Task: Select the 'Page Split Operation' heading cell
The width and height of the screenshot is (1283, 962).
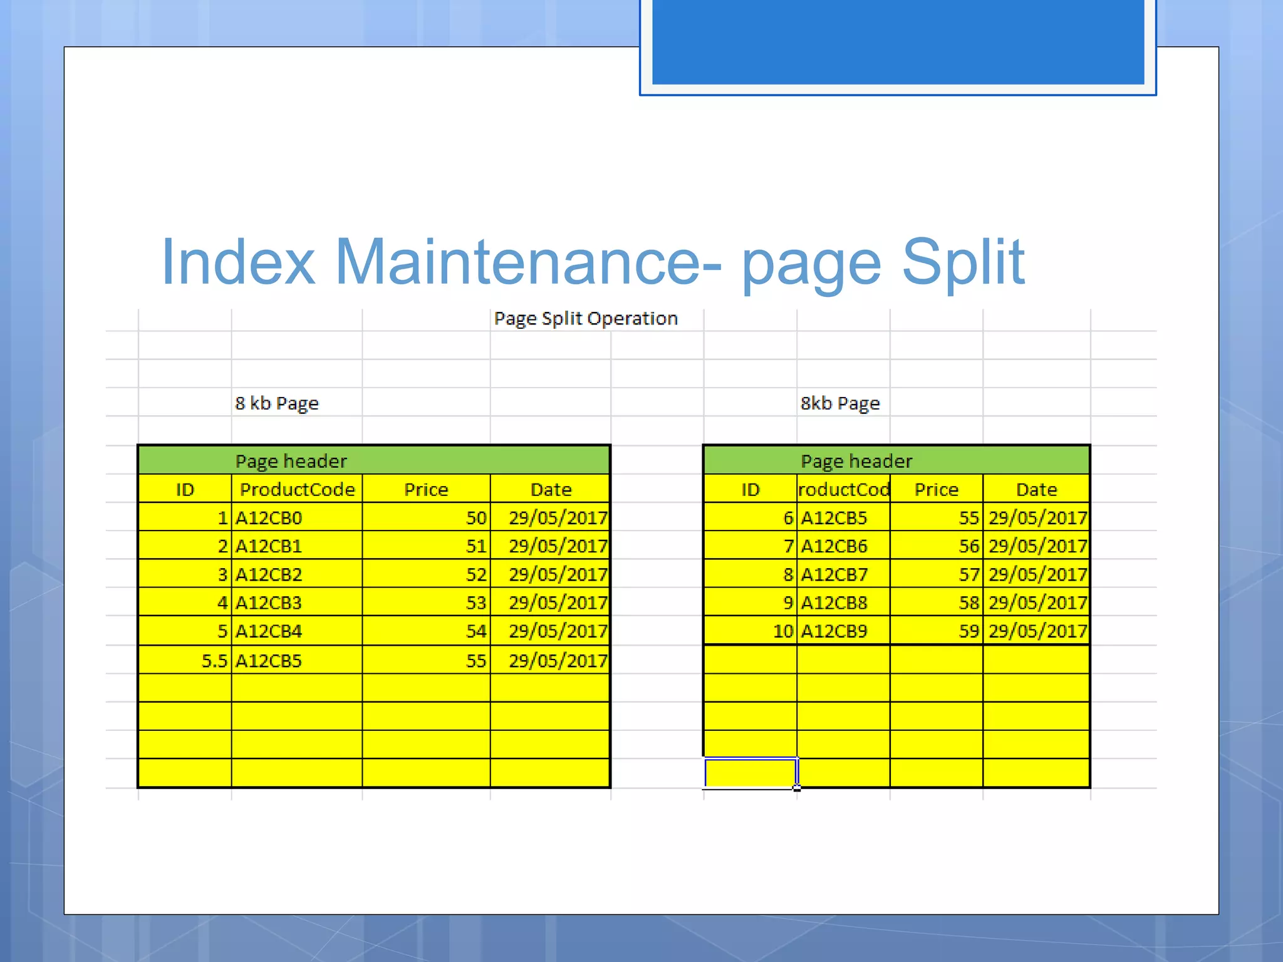Action: (x=586, y=318)
